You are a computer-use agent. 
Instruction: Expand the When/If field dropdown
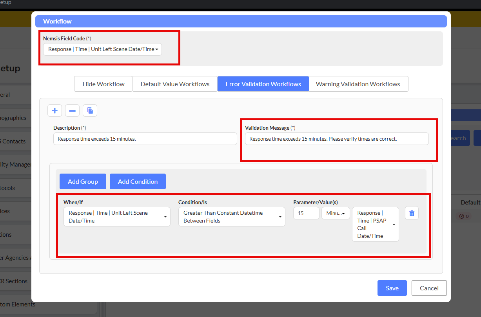(117, 217)
